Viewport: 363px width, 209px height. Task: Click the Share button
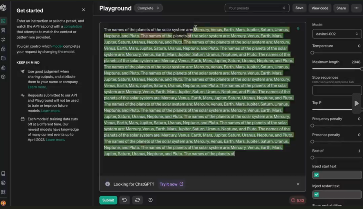point(341,8)
